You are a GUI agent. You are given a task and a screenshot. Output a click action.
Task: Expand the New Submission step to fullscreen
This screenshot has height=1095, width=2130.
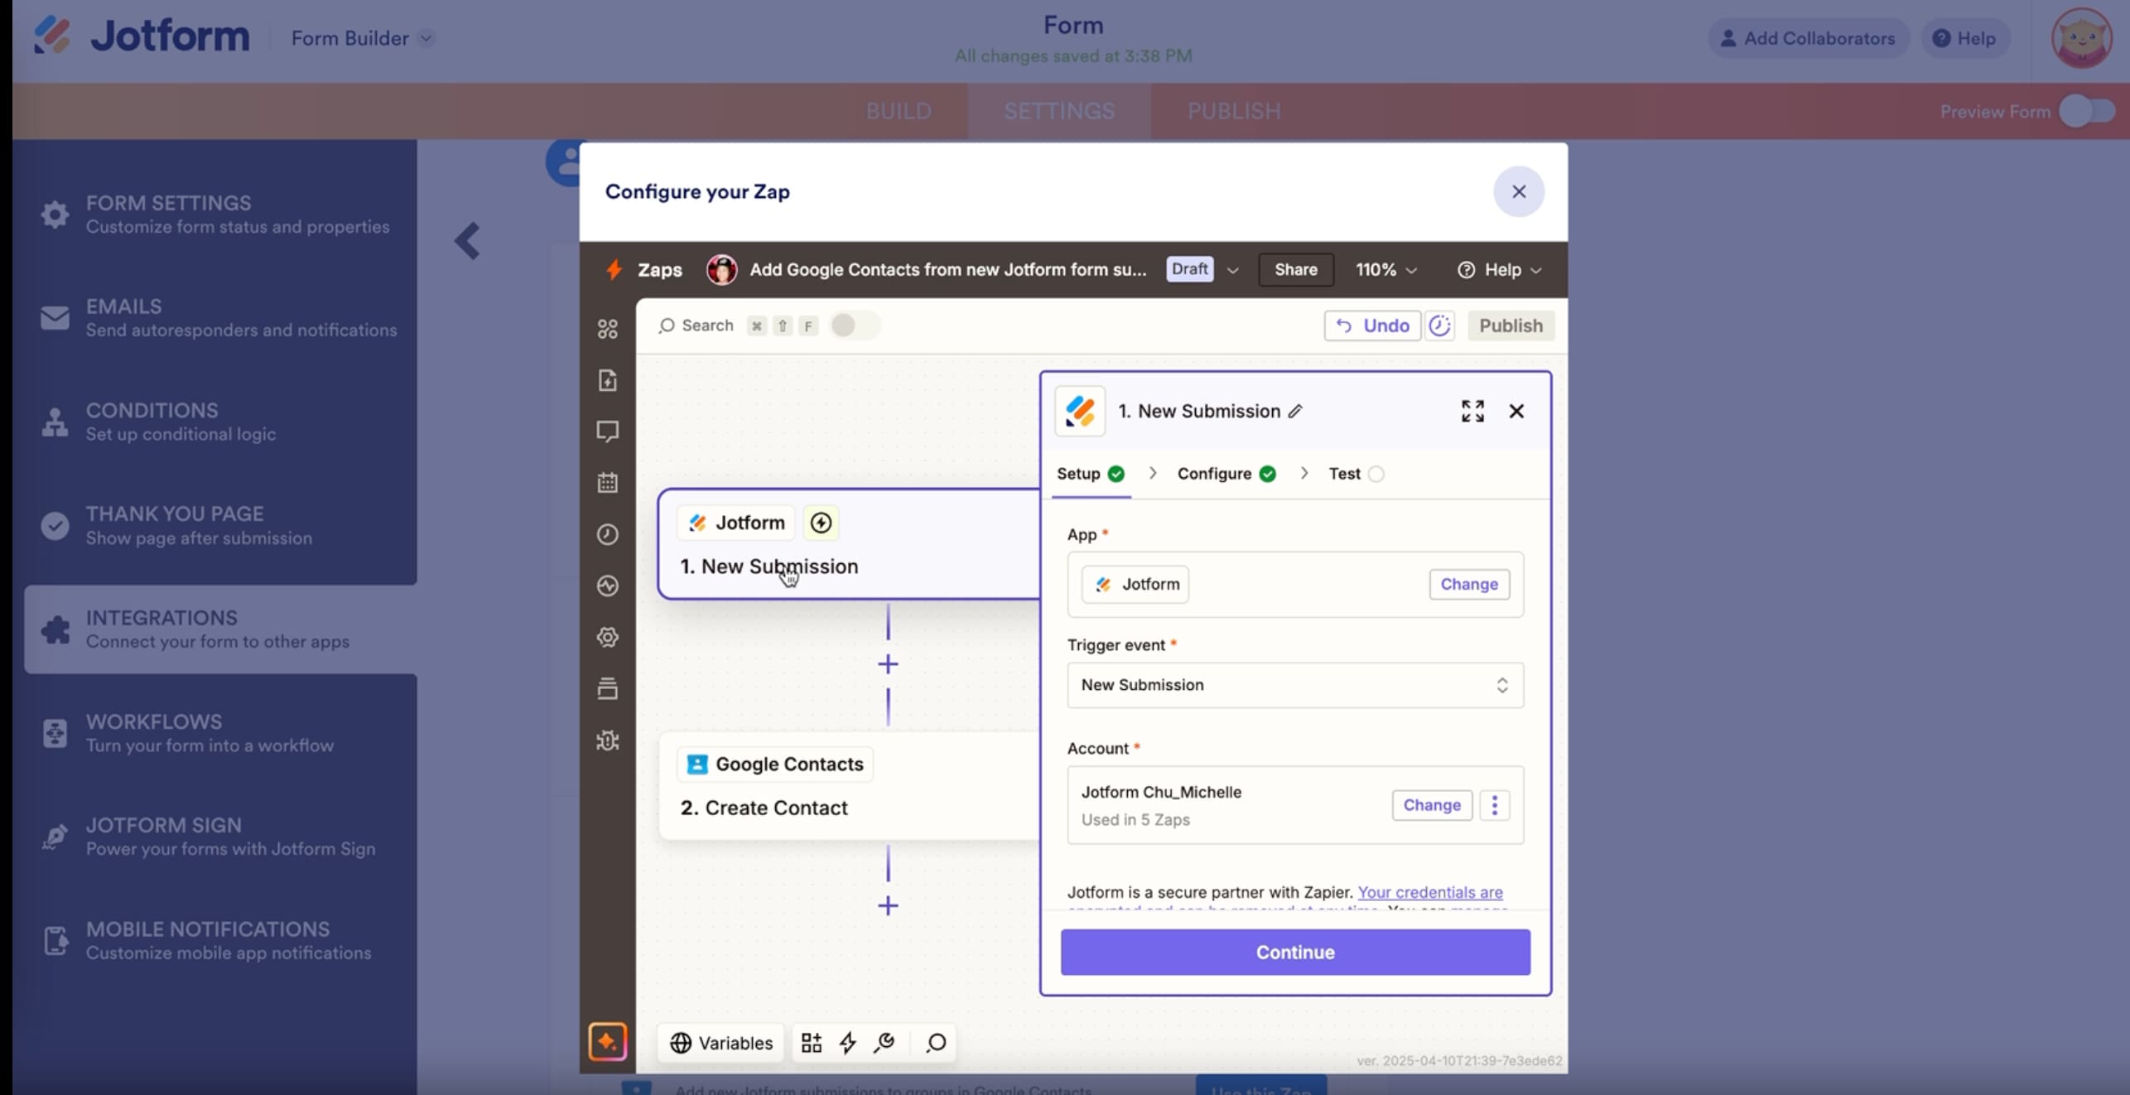1473,410
